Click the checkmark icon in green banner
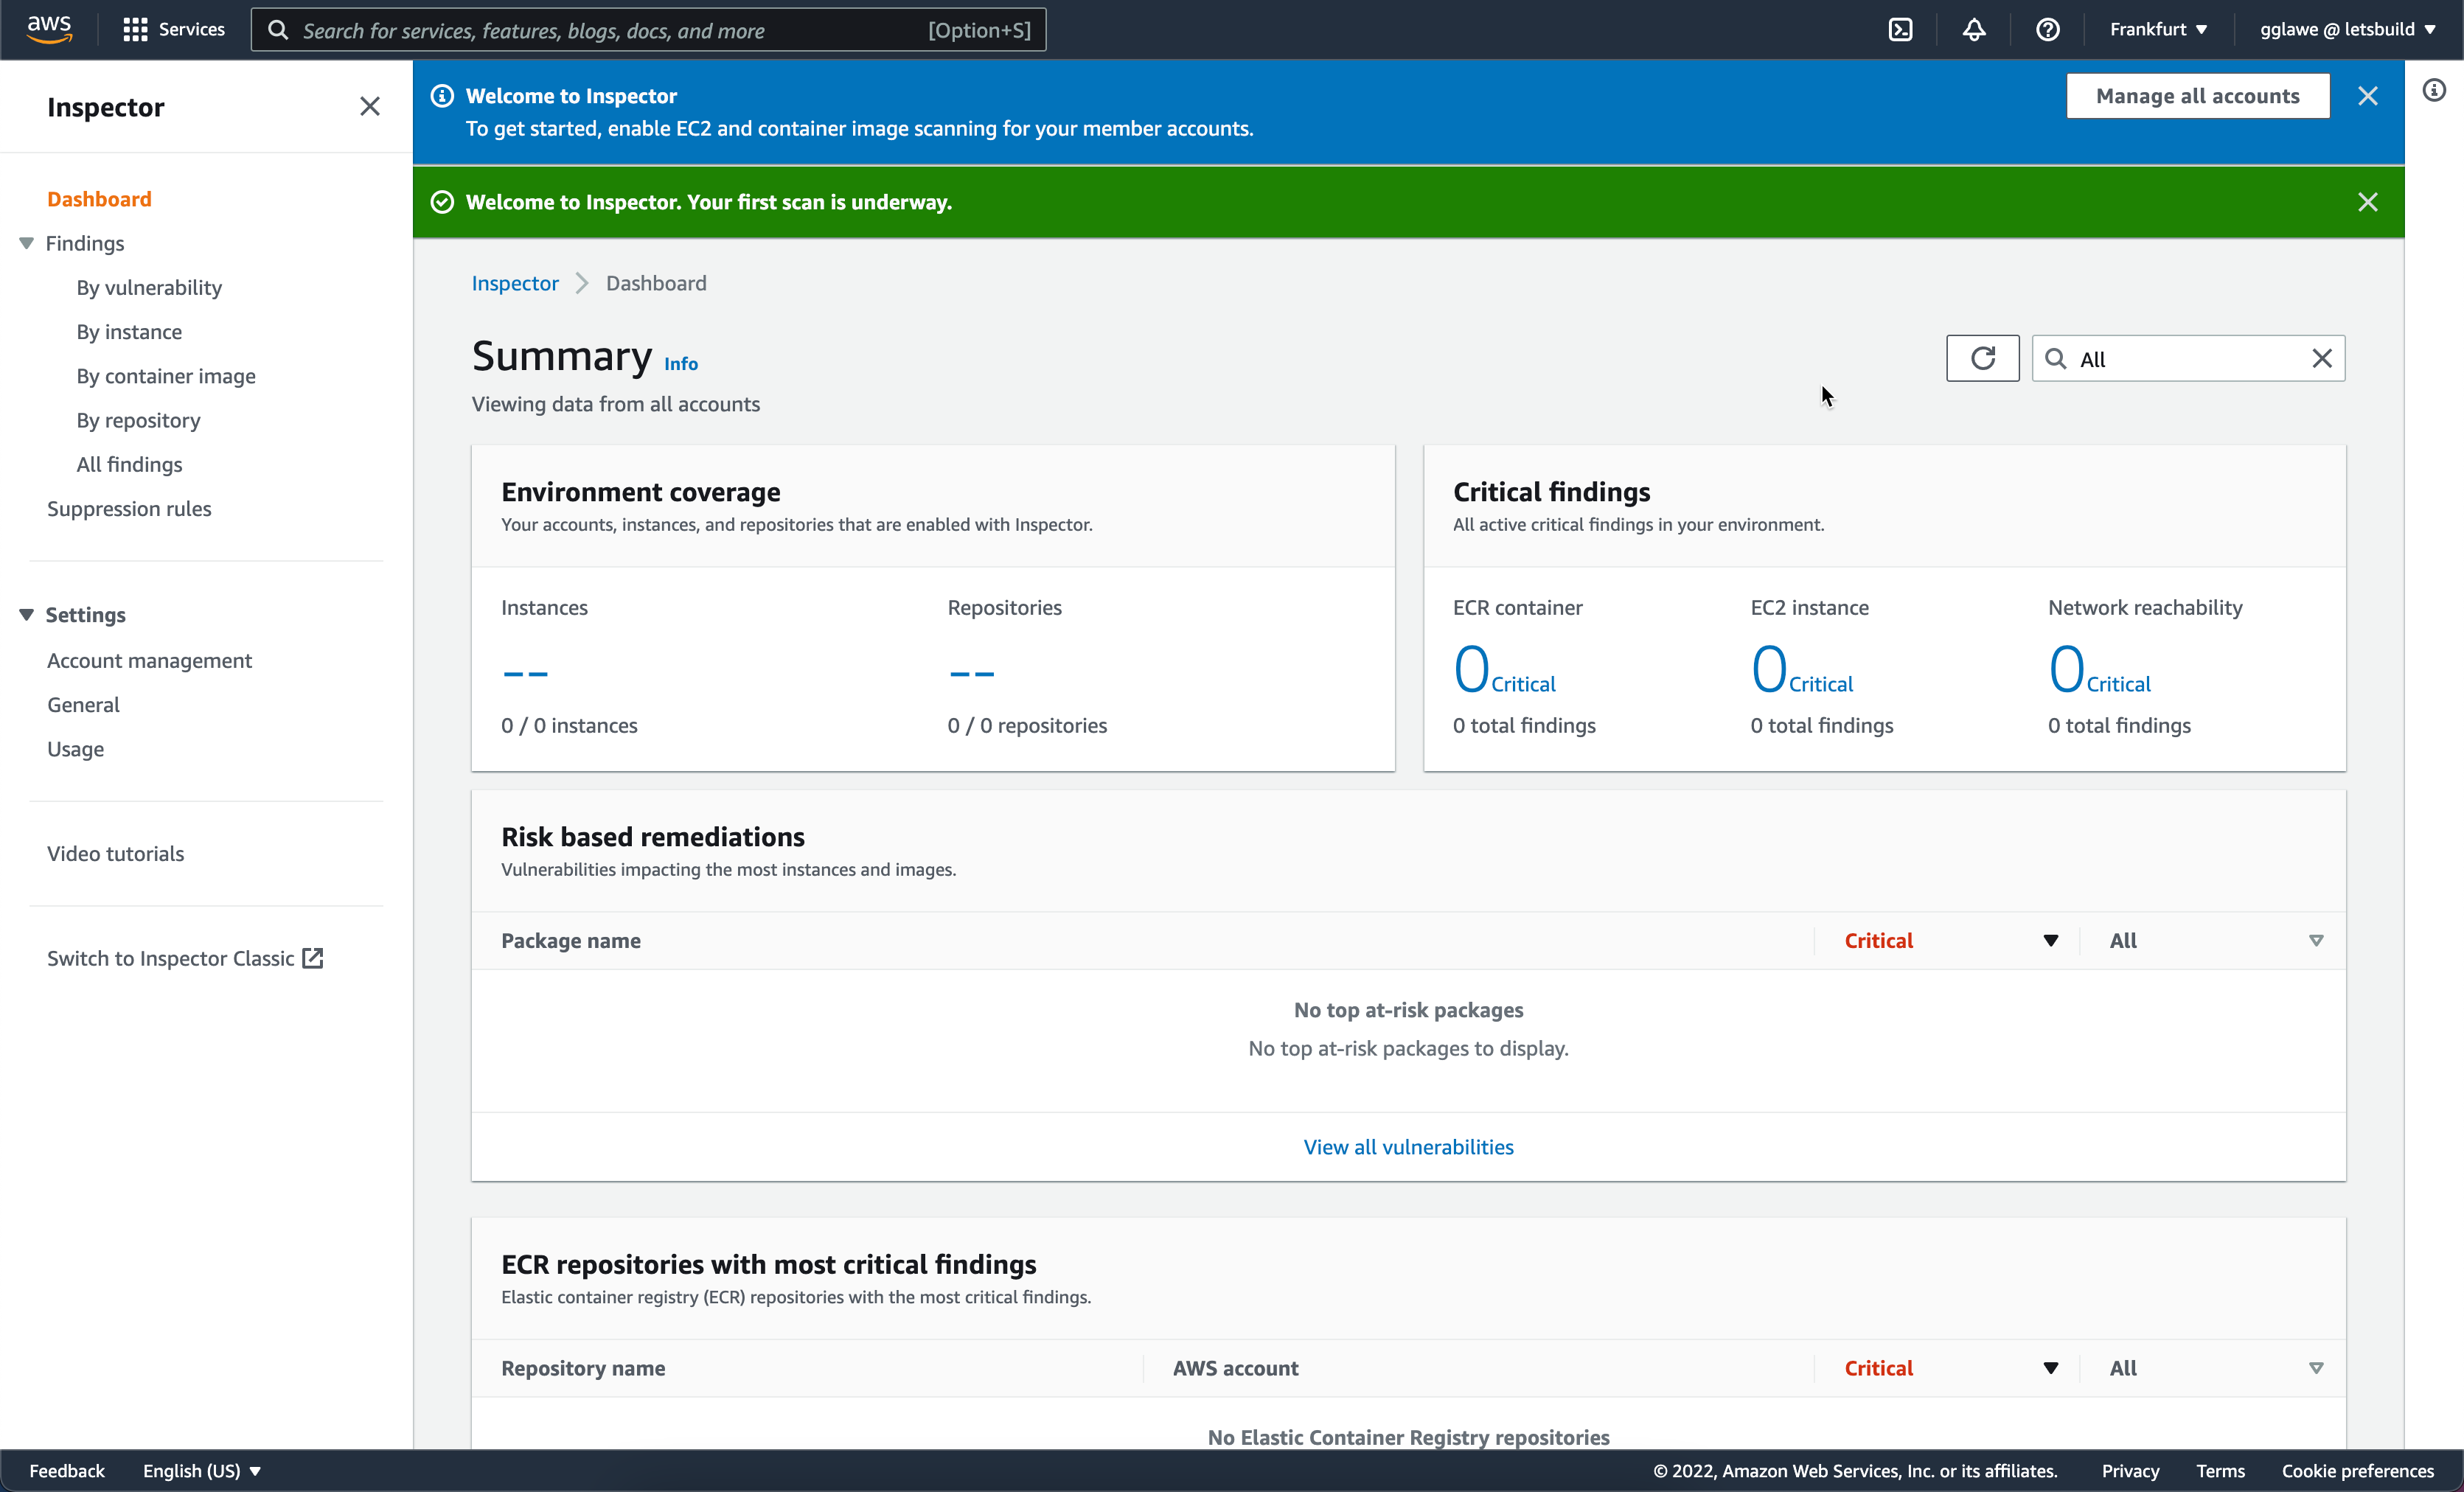The height and width of the screenshot is (1492, 2464). 441,202
